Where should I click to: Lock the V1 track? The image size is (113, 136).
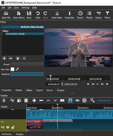pos(13,127)
